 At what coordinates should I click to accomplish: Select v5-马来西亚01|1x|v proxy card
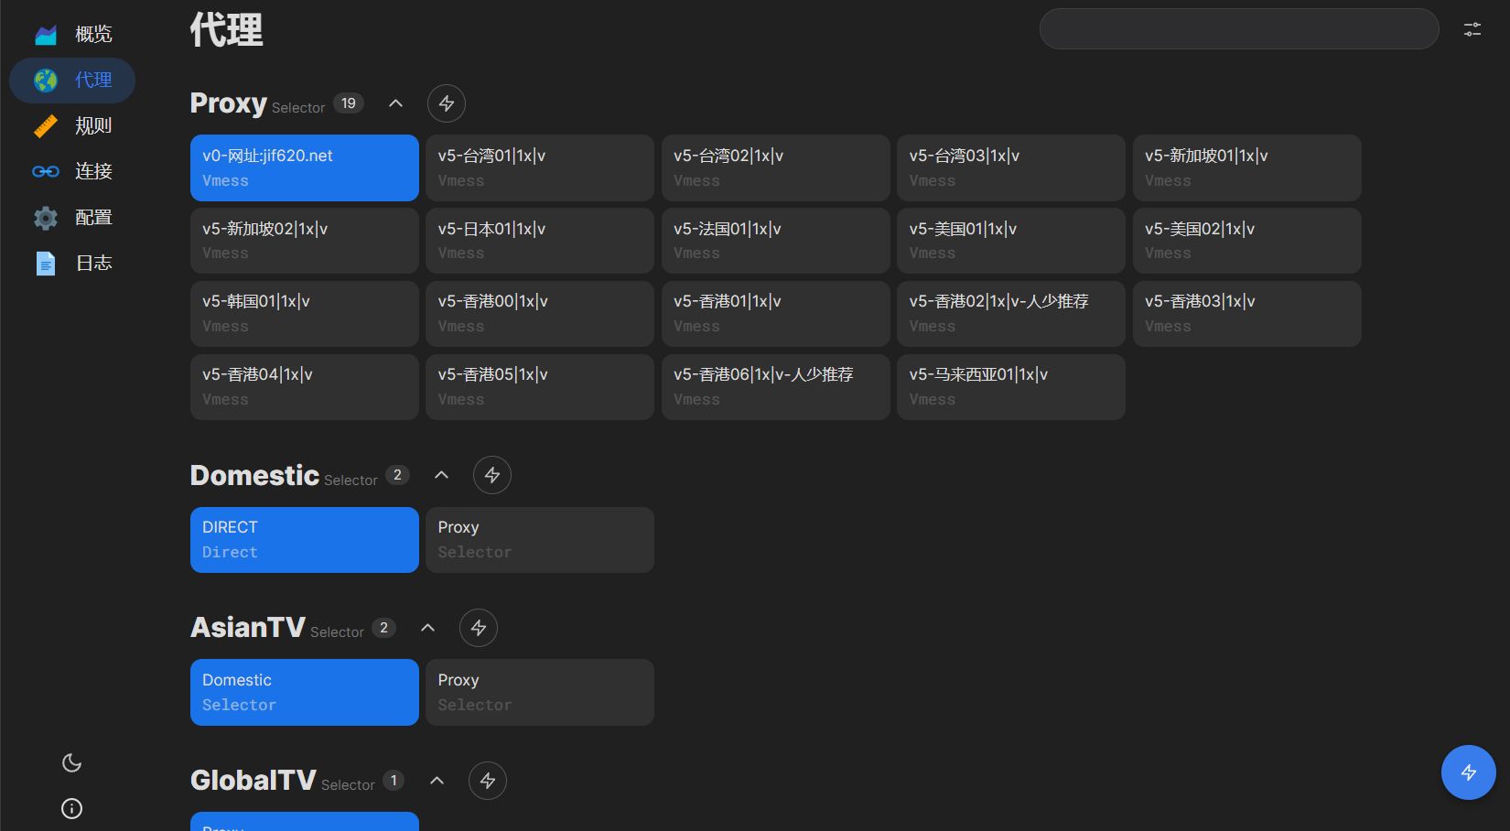[x=1010, y=387]
